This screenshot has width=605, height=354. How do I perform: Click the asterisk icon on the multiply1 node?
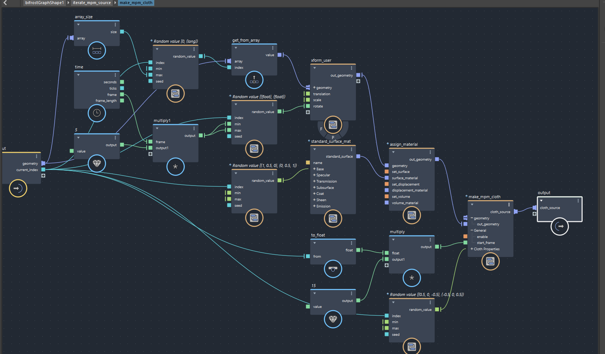coord(175,167)
